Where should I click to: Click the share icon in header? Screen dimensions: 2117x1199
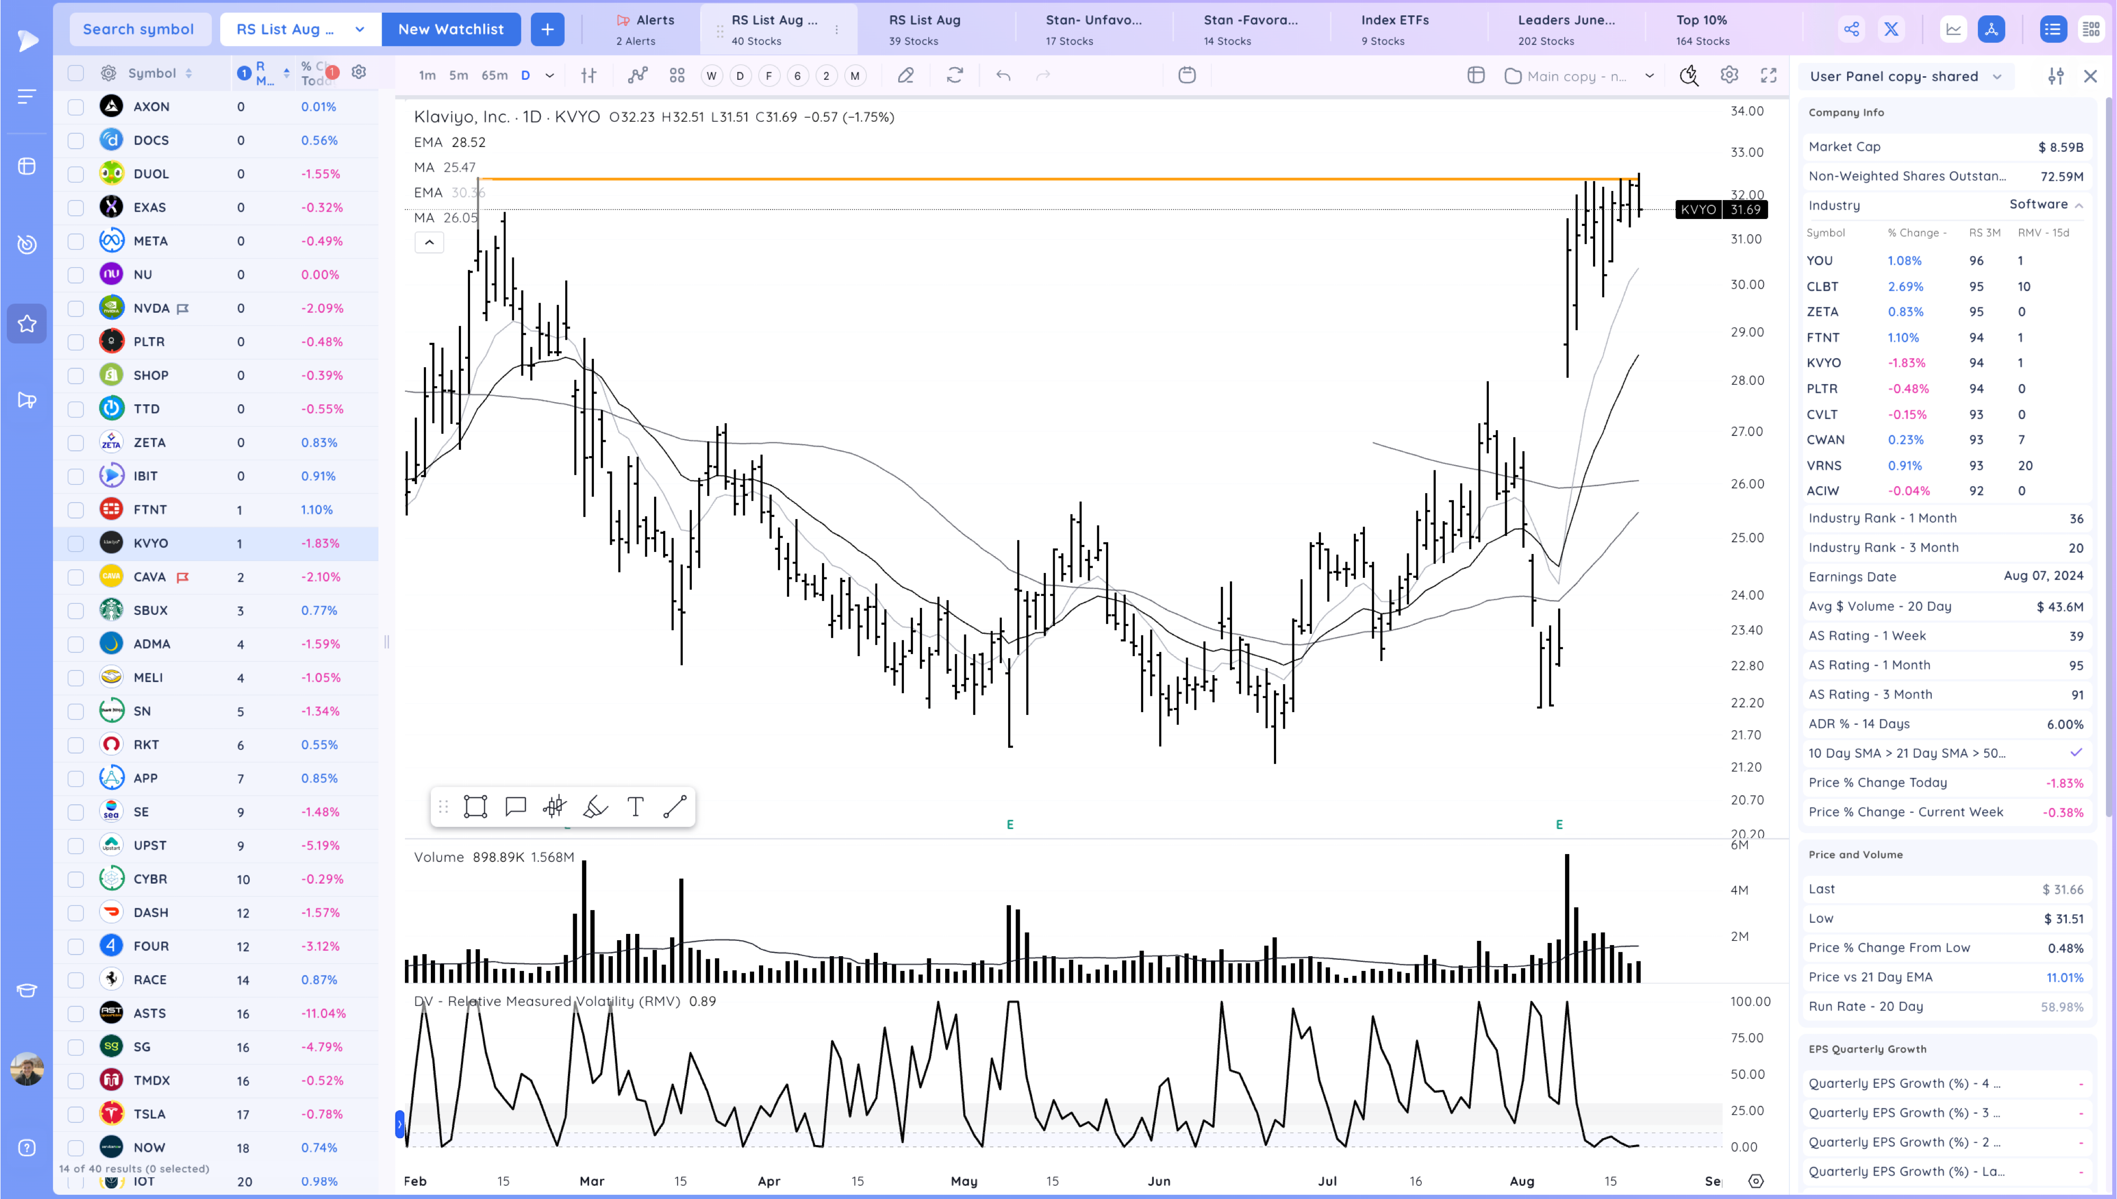1851,30
